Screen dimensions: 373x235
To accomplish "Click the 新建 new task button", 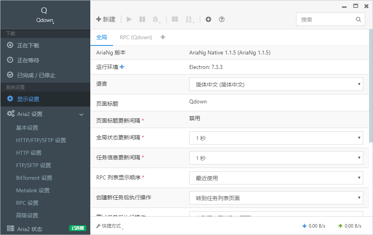I will point(106,19).
